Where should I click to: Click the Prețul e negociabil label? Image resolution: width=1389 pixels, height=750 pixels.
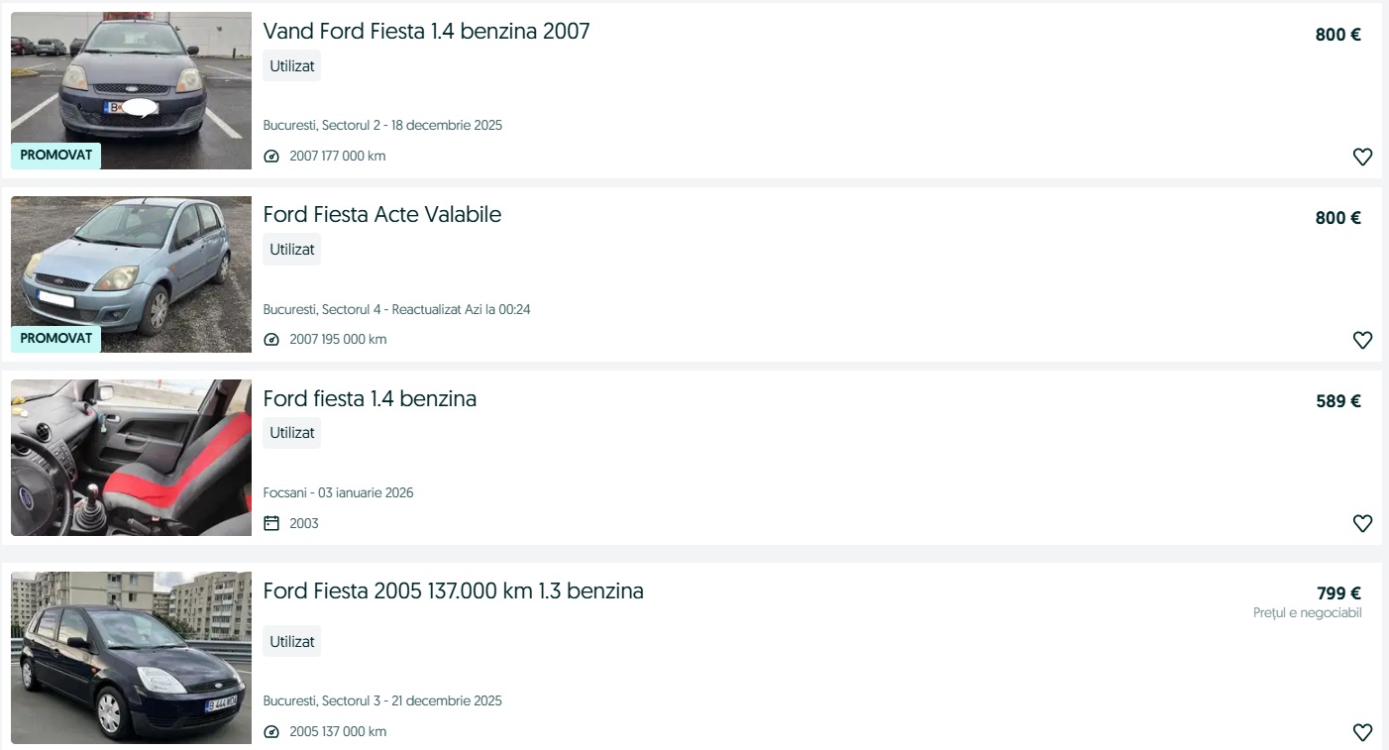(x=1307, y=613)
